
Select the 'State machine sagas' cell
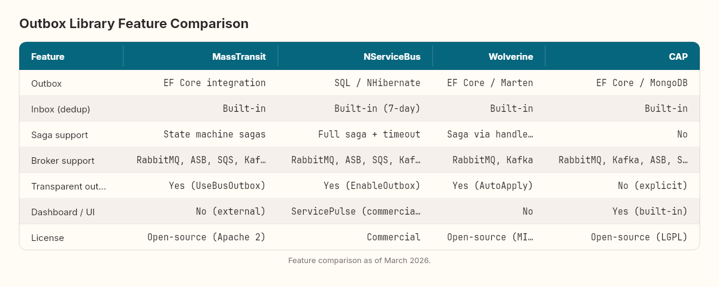215,135
